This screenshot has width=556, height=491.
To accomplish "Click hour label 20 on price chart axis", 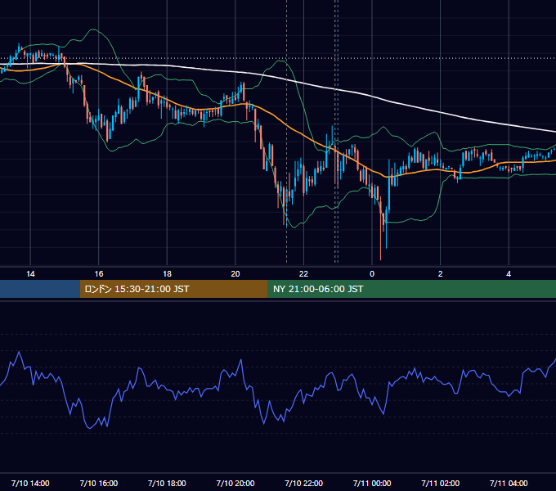I will pyautogui.click(x=235, y=274).
